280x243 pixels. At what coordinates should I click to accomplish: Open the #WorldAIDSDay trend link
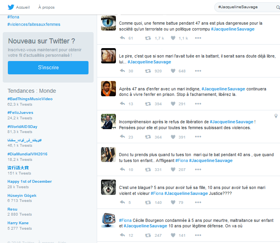click(22, 126)
